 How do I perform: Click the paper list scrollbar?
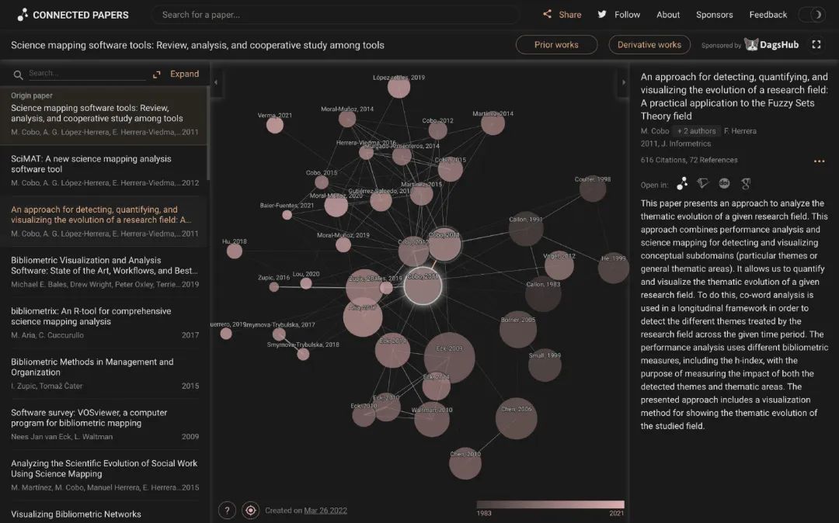point(208,133)
